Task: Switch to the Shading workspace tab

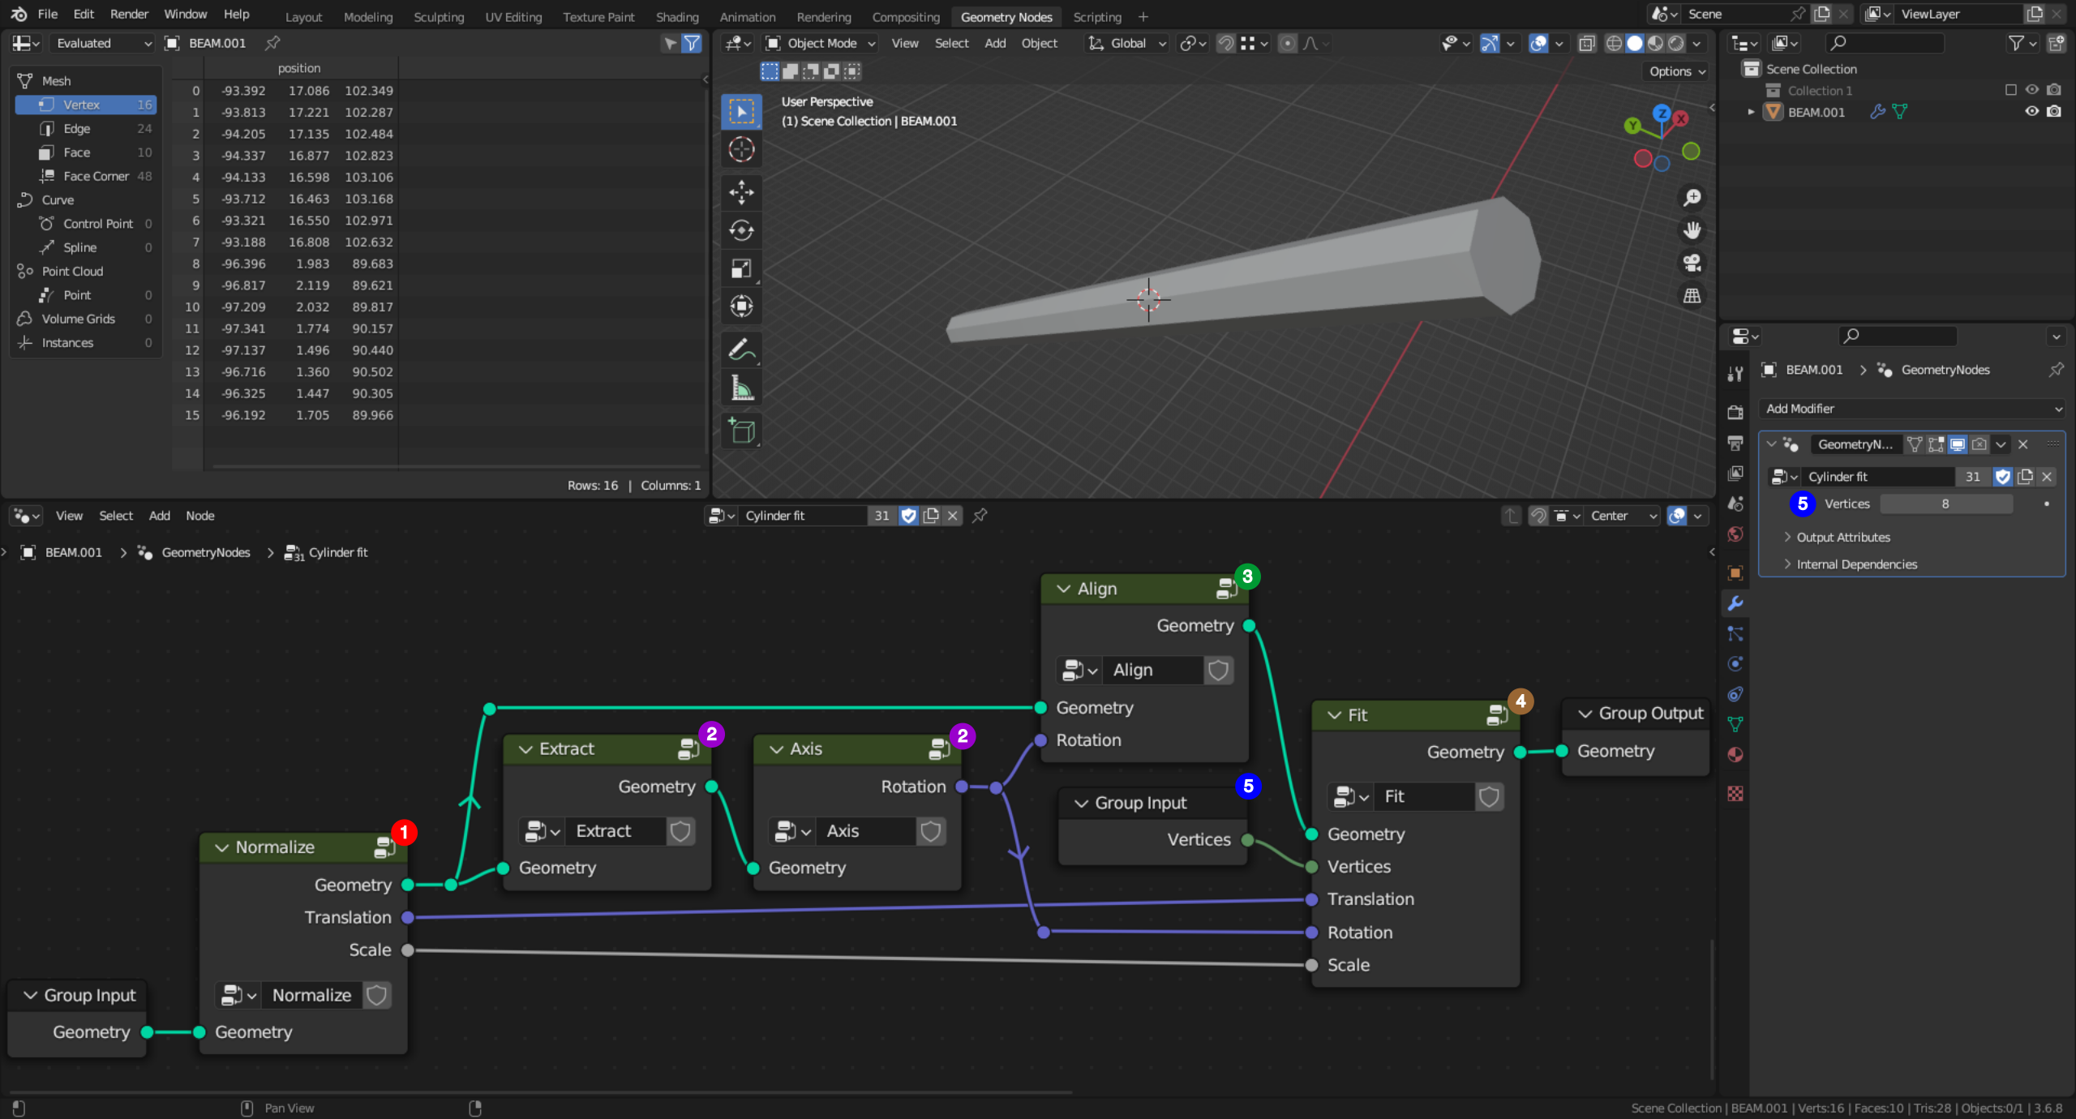Action: pyautogui.click(x=676, y=16)
